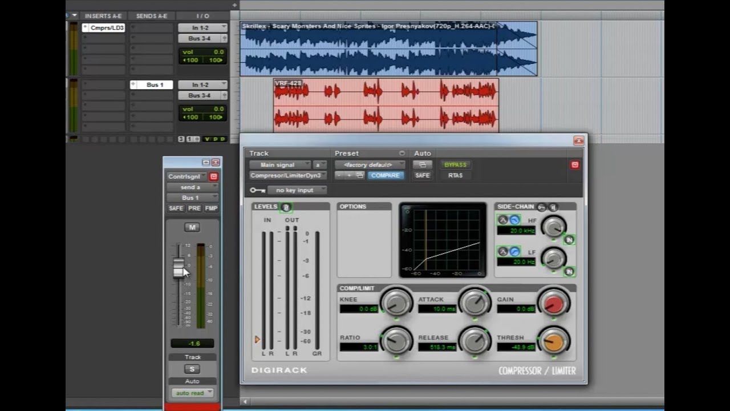Click the Cmprs/LD3 insert on first track
This screenshot has height=411, width=730.
coord(104,27)
